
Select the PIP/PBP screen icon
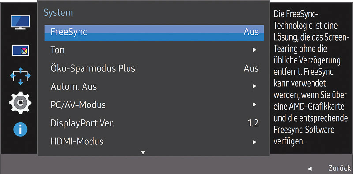pyautogui.click(x=20, y=50)
